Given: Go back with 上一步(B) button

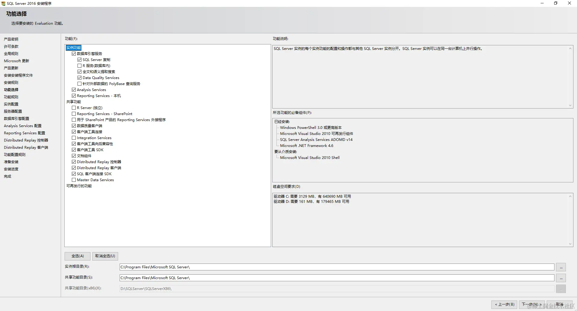Looking at the screenshot, I should (505, 304).
